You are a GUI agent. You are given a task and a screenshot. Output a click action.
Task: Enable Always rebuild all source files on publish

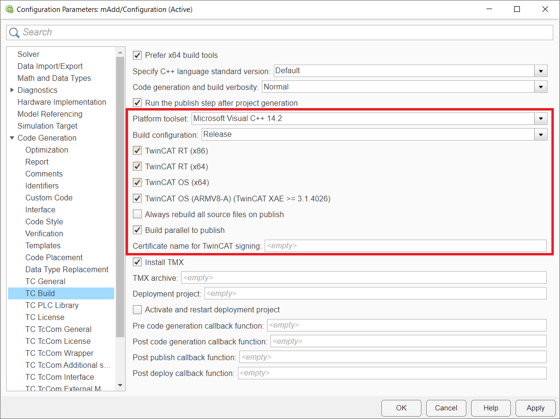137,214
